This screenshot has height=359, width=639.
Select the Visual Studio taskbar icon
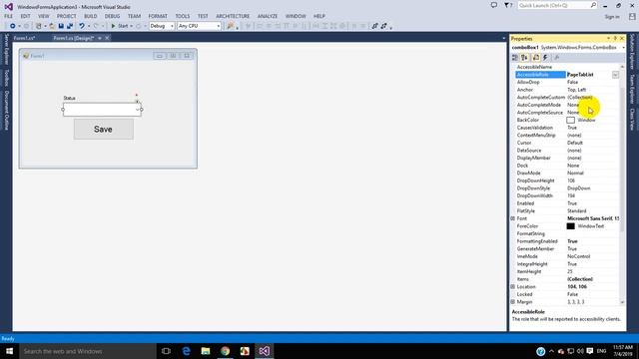[264, 351]
